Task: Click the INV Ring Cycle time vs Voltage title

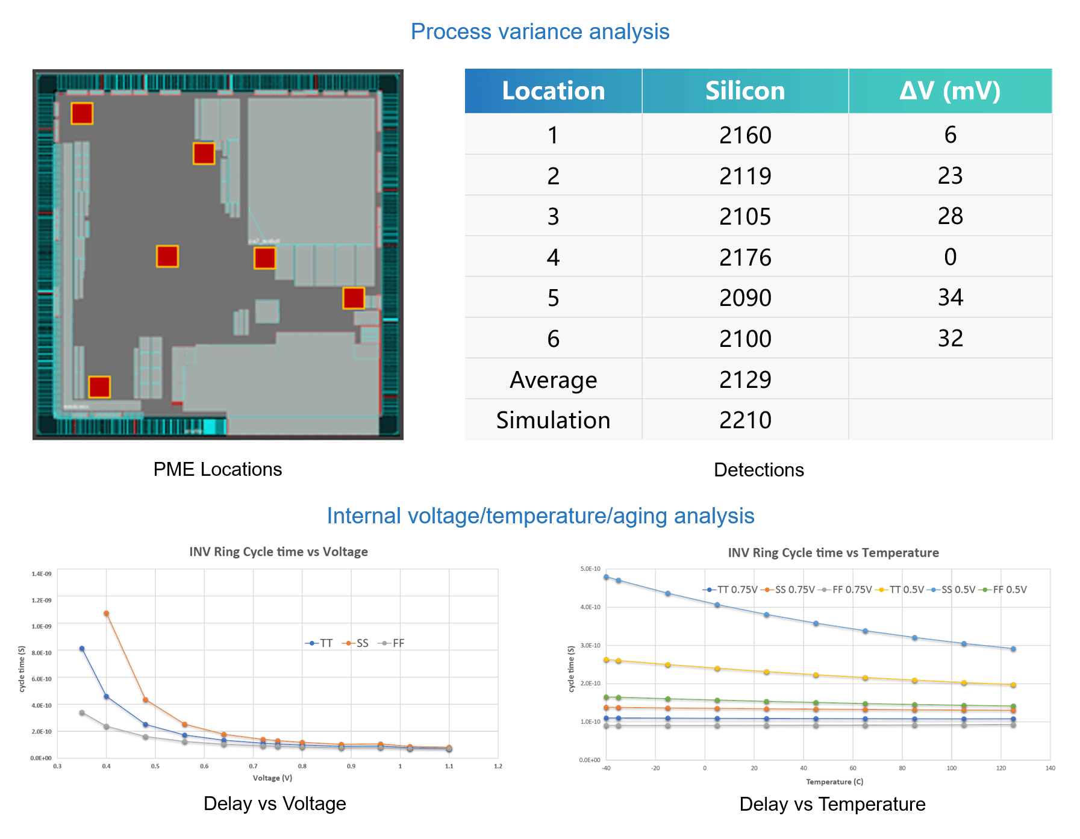Action: point(278,552)
